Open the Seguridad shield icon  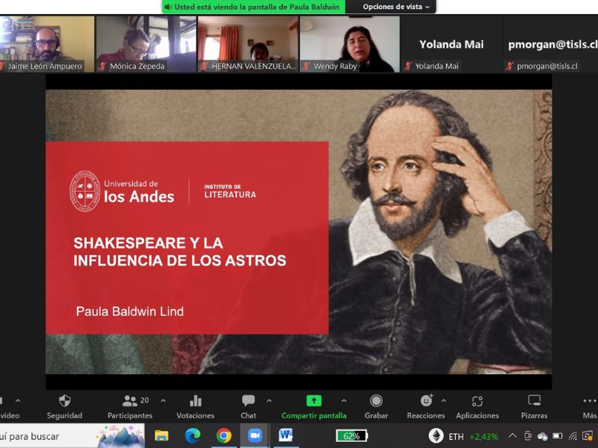(x=64, y=401)
